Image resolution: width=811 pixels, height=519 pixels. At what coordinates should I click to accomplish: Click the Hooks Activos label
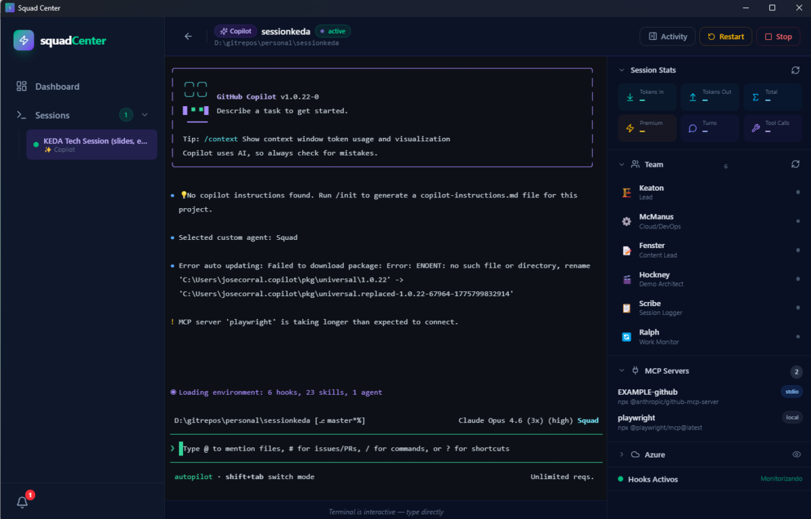[x=653, y=479]
